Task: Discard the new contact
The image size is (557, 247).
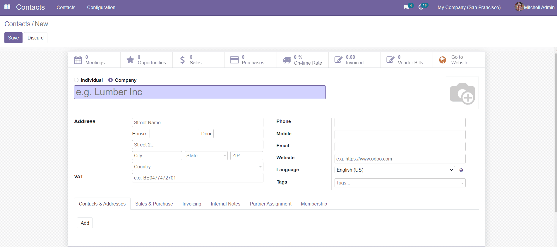Action: [x=35, y=38]
